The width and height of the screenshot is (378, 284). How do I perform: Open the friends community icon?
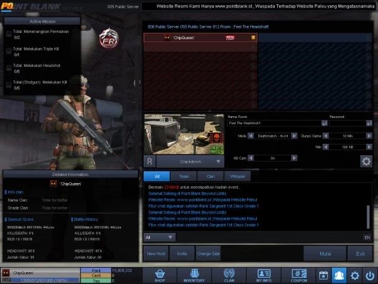click(339, 276)
